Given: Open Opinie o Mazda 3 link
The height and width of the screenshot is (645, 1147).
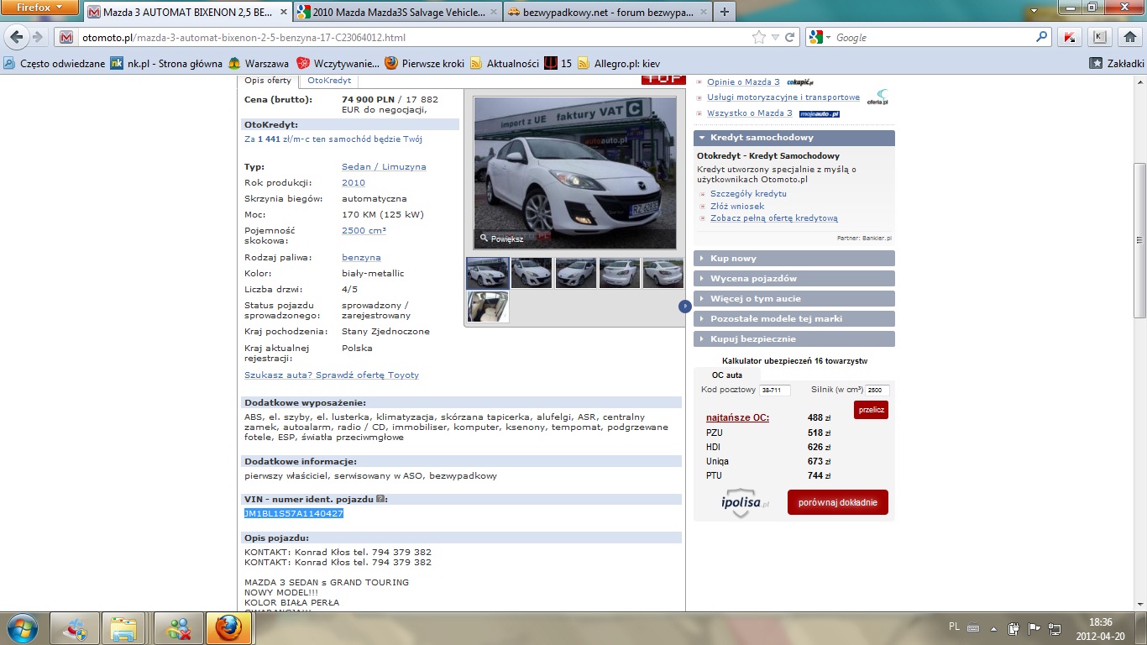Looking at the screenshot, I should point(743,82).
